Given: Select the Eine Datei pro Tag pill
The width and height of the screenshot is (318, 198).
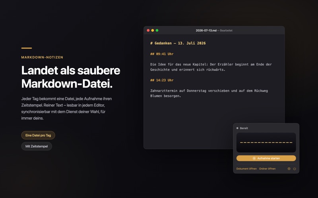Looking at the screenshot, I should coord(38,135).
